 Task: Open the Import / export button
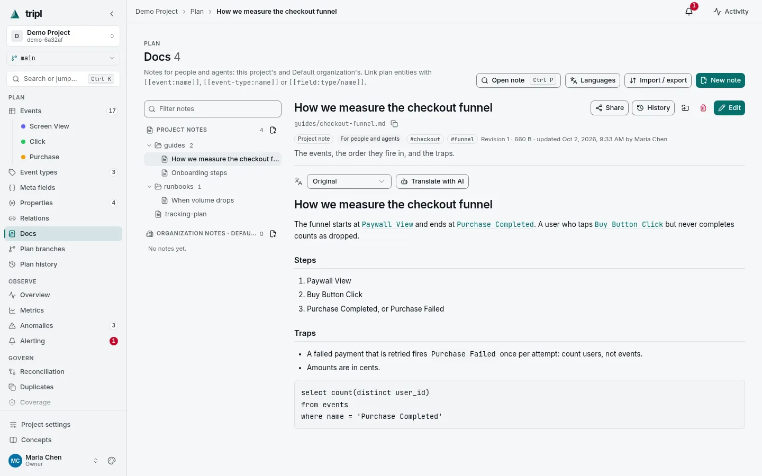[658, 80]
